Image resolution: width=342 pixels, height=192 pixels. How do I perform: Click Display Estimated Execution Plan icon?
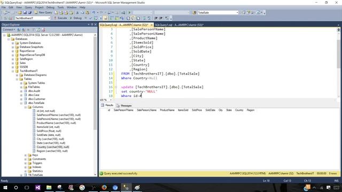coord(96,18)
